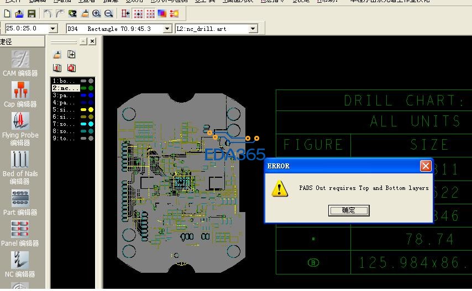Click the blue circle swatch of layer 3
Screen dimensions: 472x291
pyautogui.click(x=91, y=96)
